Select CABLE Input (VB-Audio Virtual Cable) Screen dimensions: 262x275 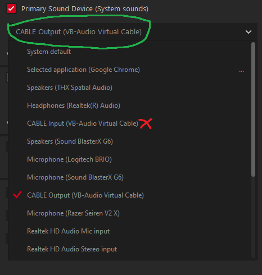click(129, 123)
